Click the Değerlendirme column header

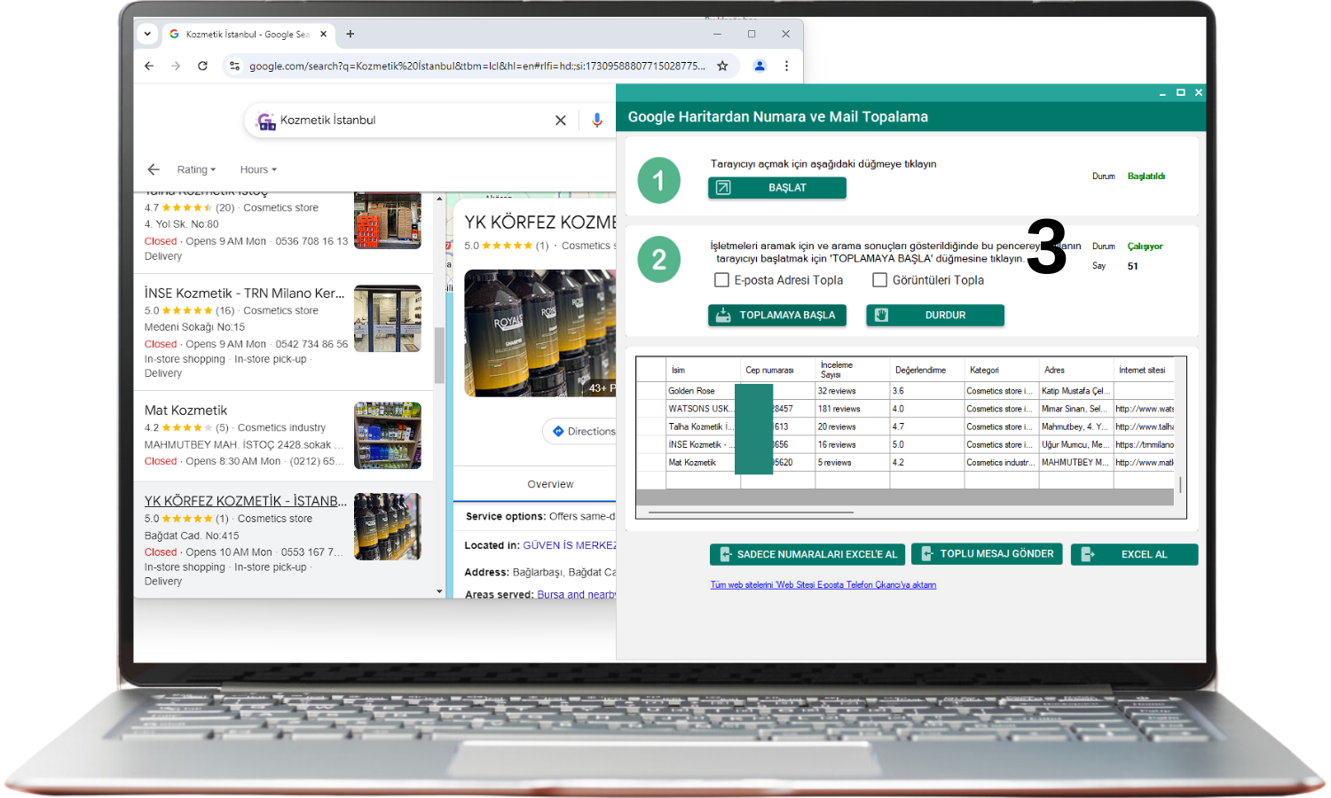(926, 370)
